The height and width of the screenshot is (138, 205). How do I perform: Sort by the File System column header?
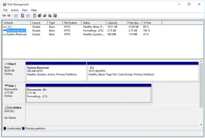[x=72, y=23]
